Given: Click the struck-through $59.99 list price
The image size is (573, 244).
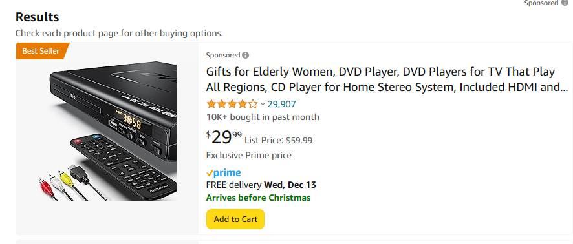Looking at the screenshot, I should coord(299,140).
